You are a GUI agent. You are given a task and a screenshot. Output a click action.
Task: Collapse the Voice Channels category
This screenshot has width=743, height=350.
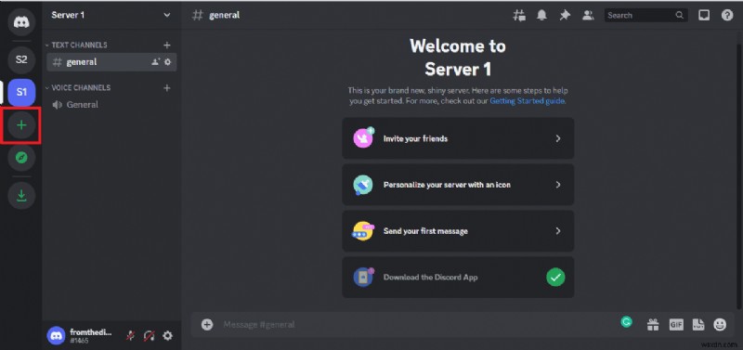coord(78,87)
